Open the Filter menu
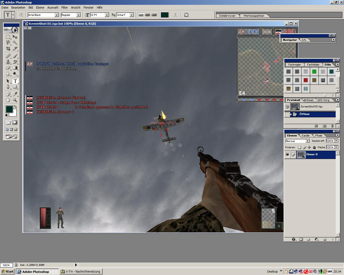344x275 pixels. 64,8
